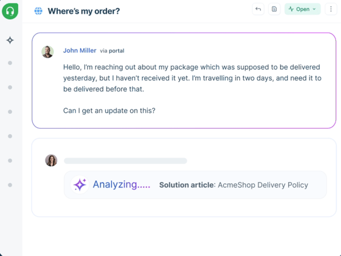Screen dimensions: 341x256
Task: Open the three-dot more options menu
Action: pos(331,9)
